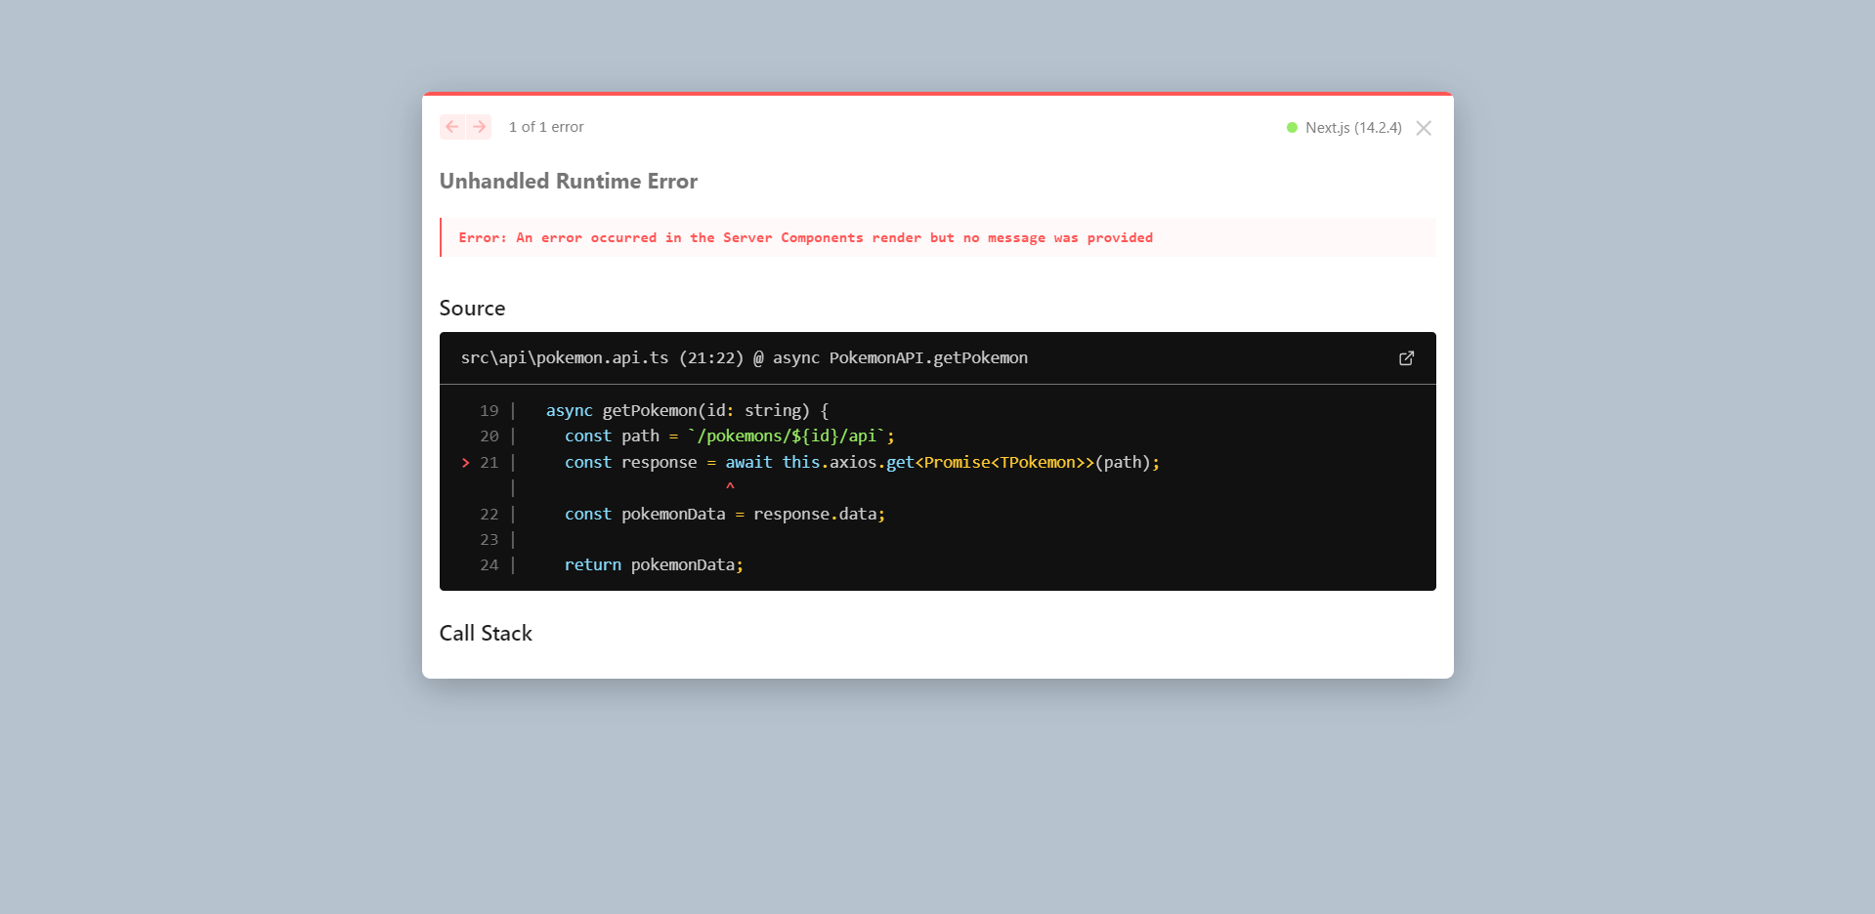Click code line 22 const pokemonData

(725, 514)
